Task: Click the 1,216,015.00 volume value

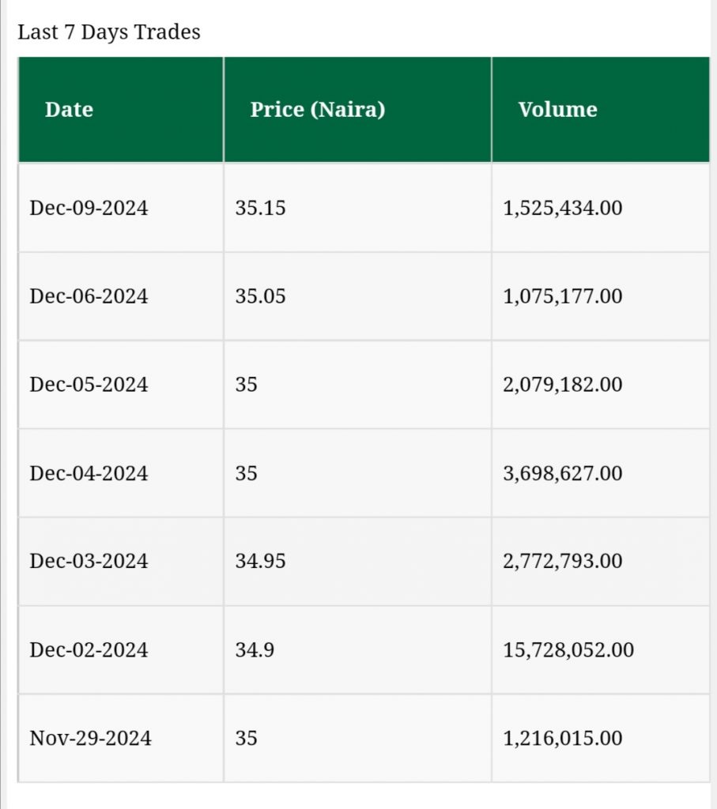Action: coord(562,738)
